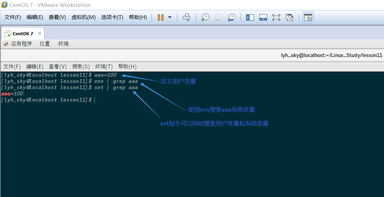Open VMware 编辑(E) menu
Screen dimensions: 384x197
coord(35,17)
